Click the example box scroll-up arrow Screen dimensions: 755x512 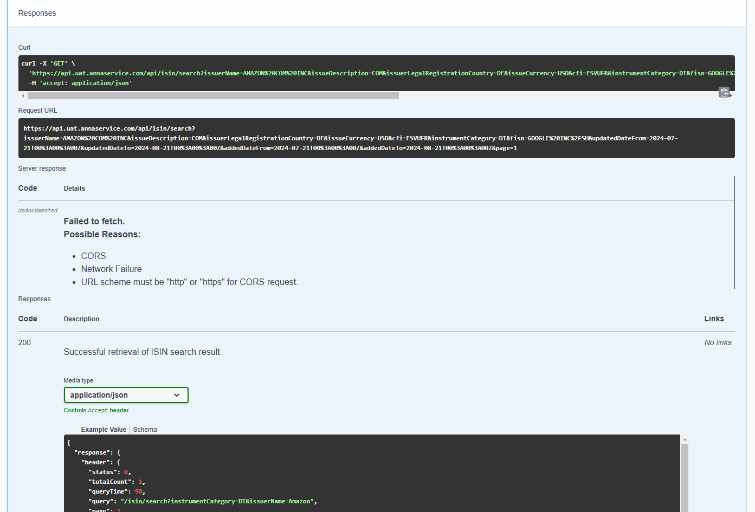[685, 439]
